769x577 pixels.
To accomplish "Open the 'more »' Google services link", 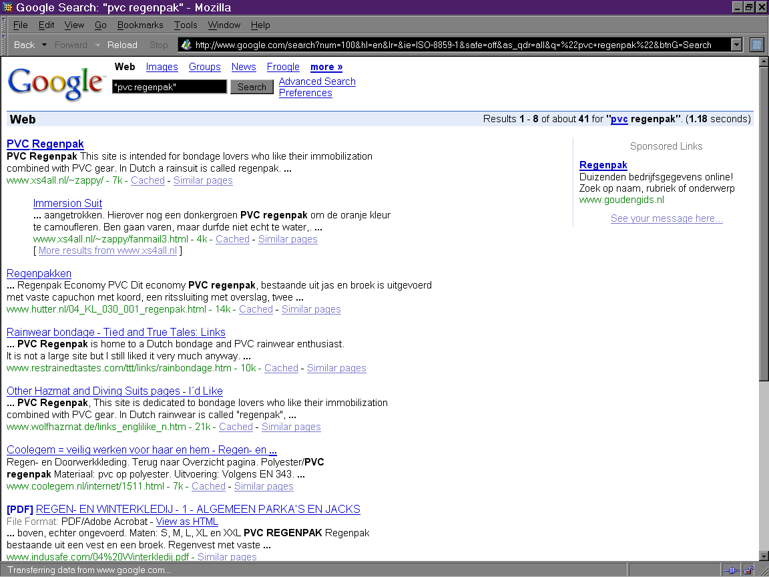I will (x=326, y=67).
